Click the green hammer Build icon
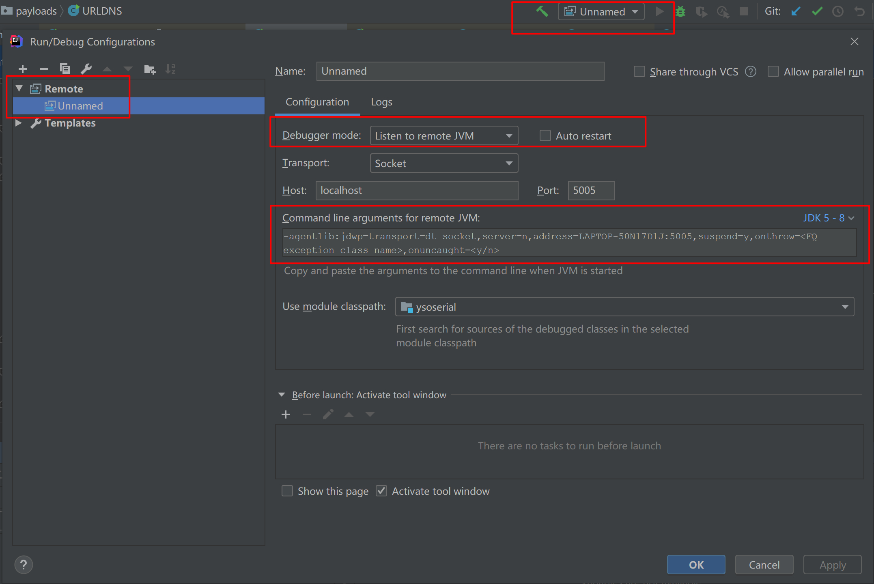The width and height of the screenshot is (874, 584). click(542, 11)
